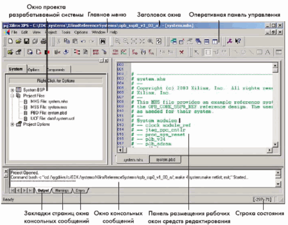Collapse the Project Files tree node
288x225 pixels.
click(x=12, y=96)
